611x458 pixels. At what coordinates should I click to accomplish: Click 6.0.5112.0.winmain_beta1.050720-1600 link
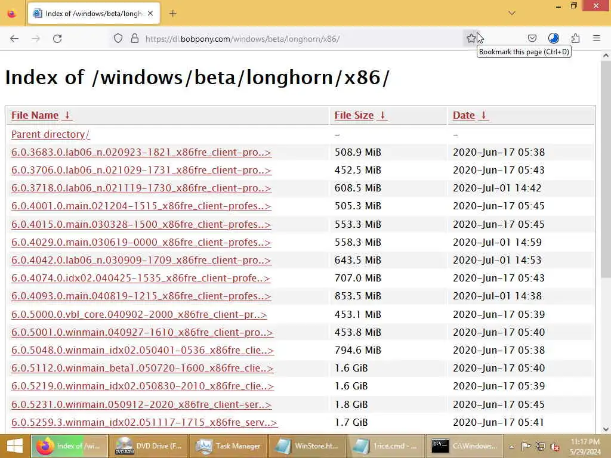[143, 368]
